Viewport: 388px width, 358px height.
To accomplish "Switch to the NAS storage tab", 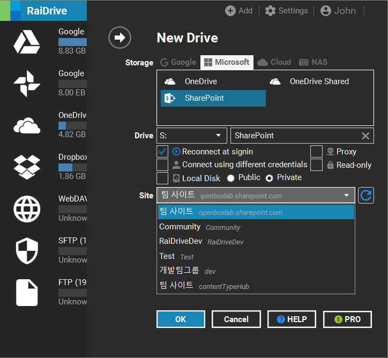I will click(314, 62).
